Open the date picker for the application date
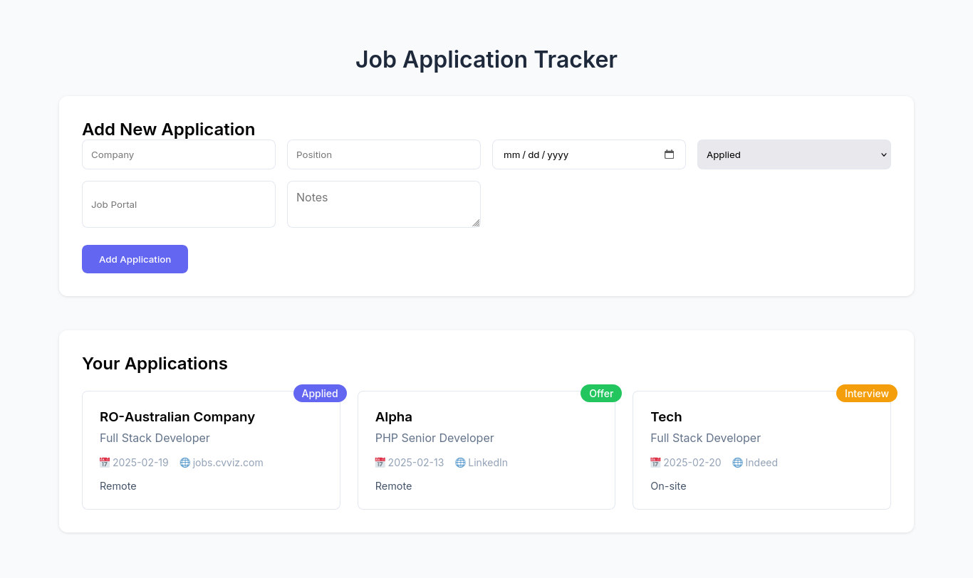This screenshot has width=973, height=578. coord(669,154)
